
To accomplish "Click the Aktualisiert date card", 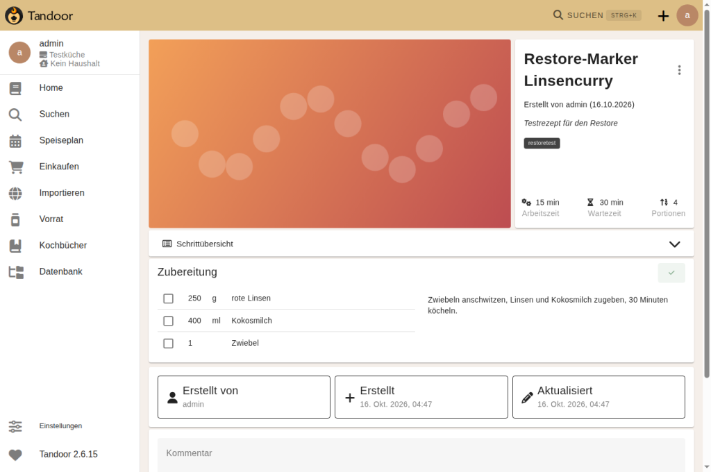I will click(x=599, y=397).
